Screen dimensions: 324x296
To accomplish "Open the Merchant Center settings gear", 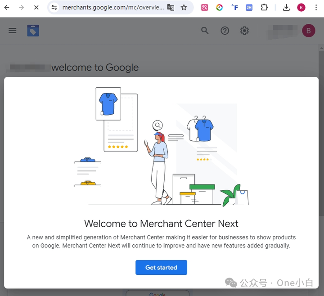I will (244, 31).
